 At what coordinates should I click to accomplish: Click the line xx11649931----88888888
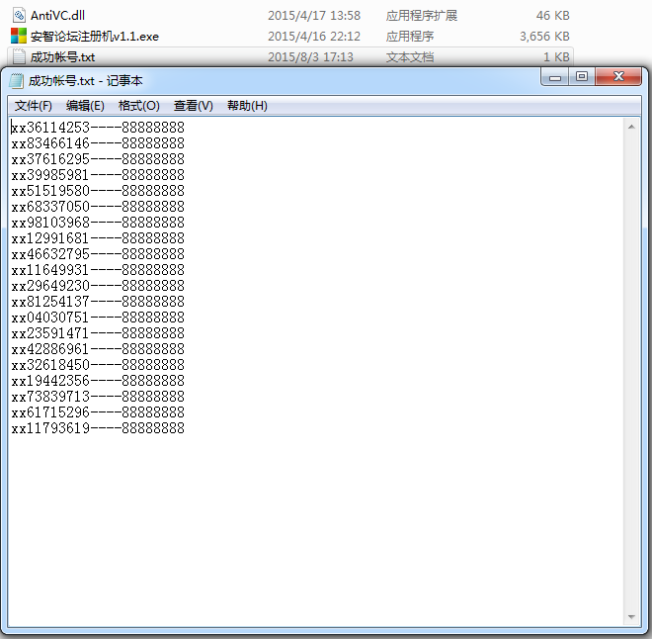(98, 270)
